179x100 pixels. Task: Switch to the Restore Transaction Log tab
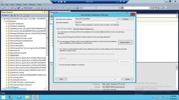point(86,29)
